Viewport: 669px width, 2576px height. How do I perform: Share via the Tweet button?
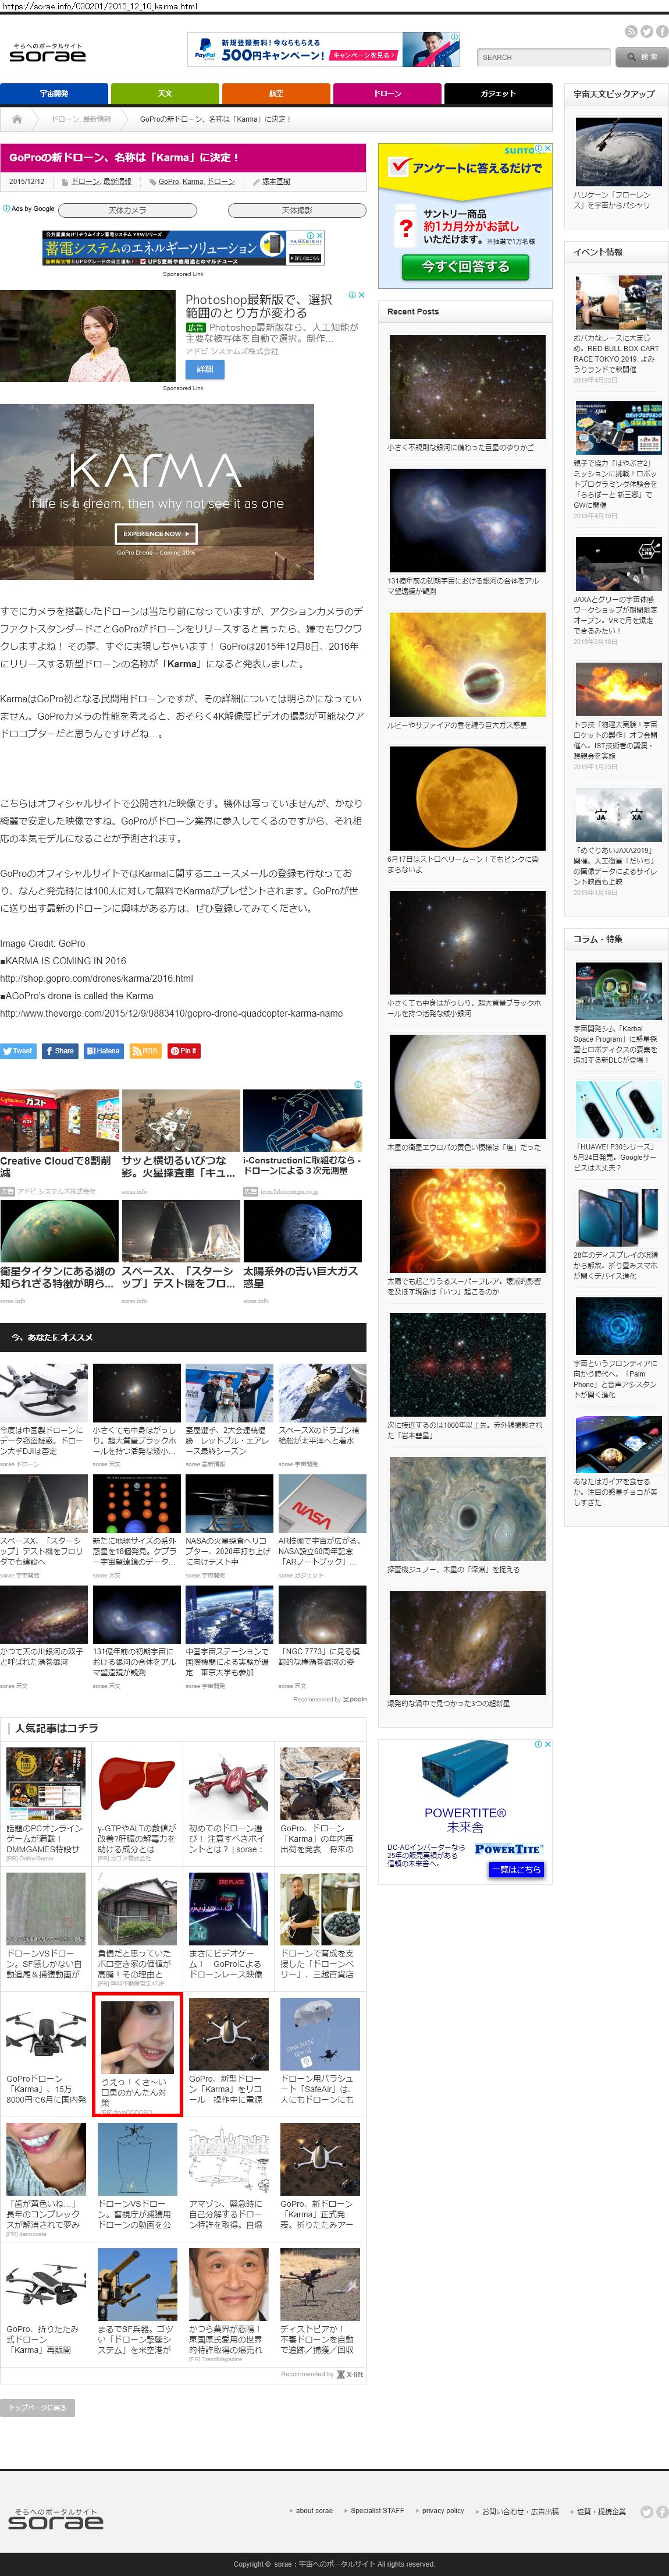point(19,1051)
